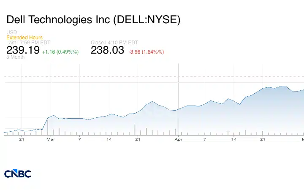This screenshot has width=304, height=190.
Task: Click the Mar axis label
Action: point(51,139)
